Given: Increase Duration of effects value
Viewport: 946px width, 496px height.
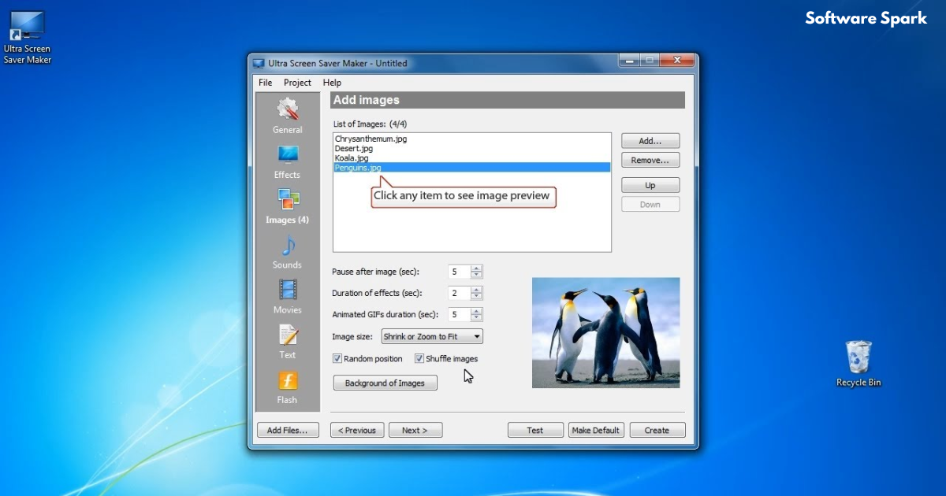Looking at the screenshot, I should tap(476, 290).
